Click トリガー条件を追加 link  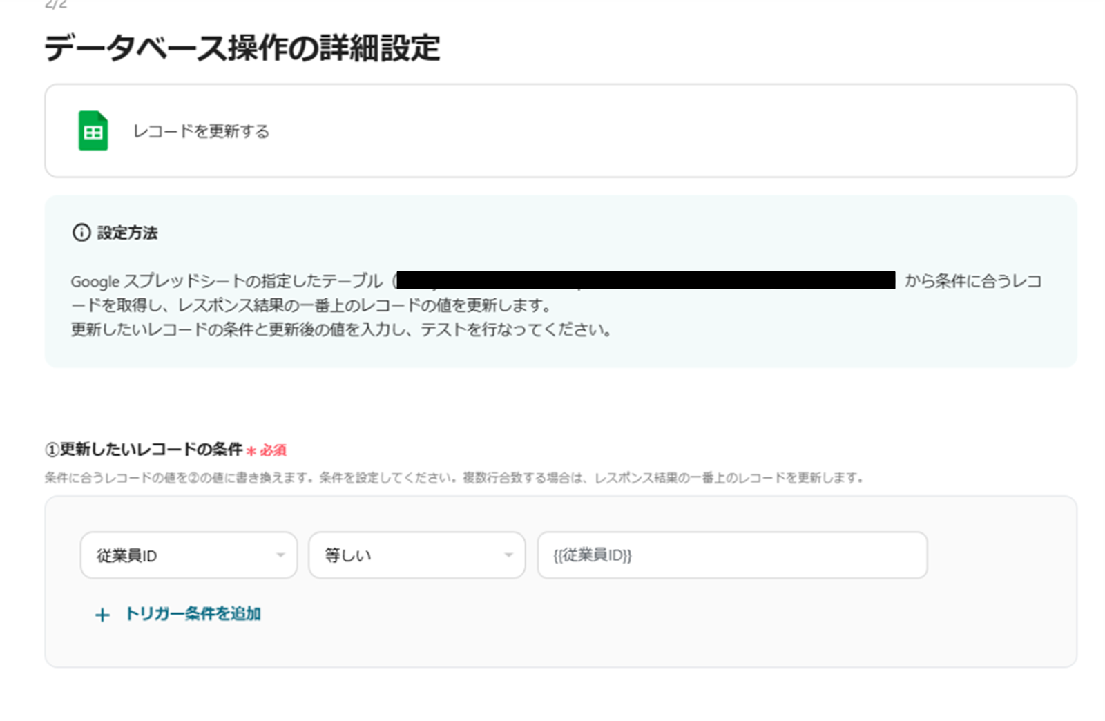click(x=193, y=614)
